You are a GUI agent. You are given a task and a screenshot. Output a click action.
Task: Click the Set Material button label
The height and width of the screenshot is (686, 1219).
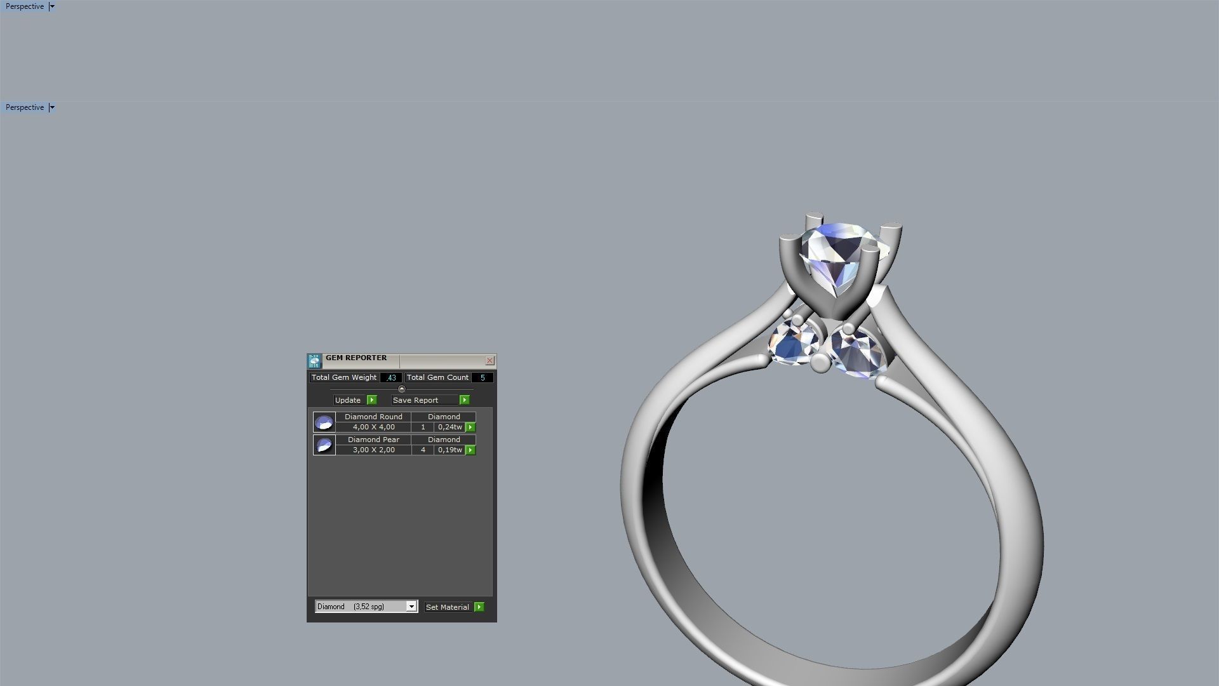pyautogui.click(x=448, y=607)
